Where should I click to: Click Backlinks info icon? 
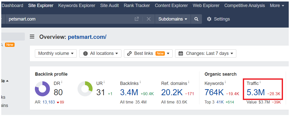[140, 82]
